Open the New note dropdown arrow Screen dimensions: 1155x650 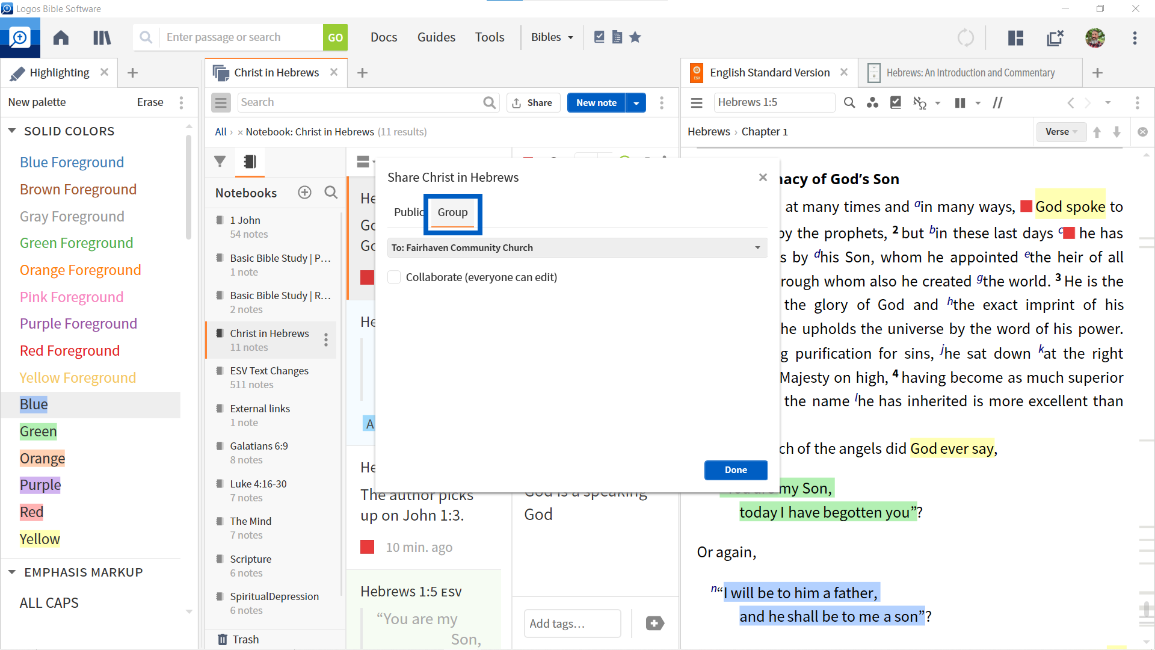(636, 103)
